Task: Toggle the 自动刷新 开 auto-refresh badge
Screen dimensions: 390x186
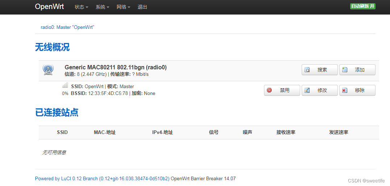Action: (362, 7)
